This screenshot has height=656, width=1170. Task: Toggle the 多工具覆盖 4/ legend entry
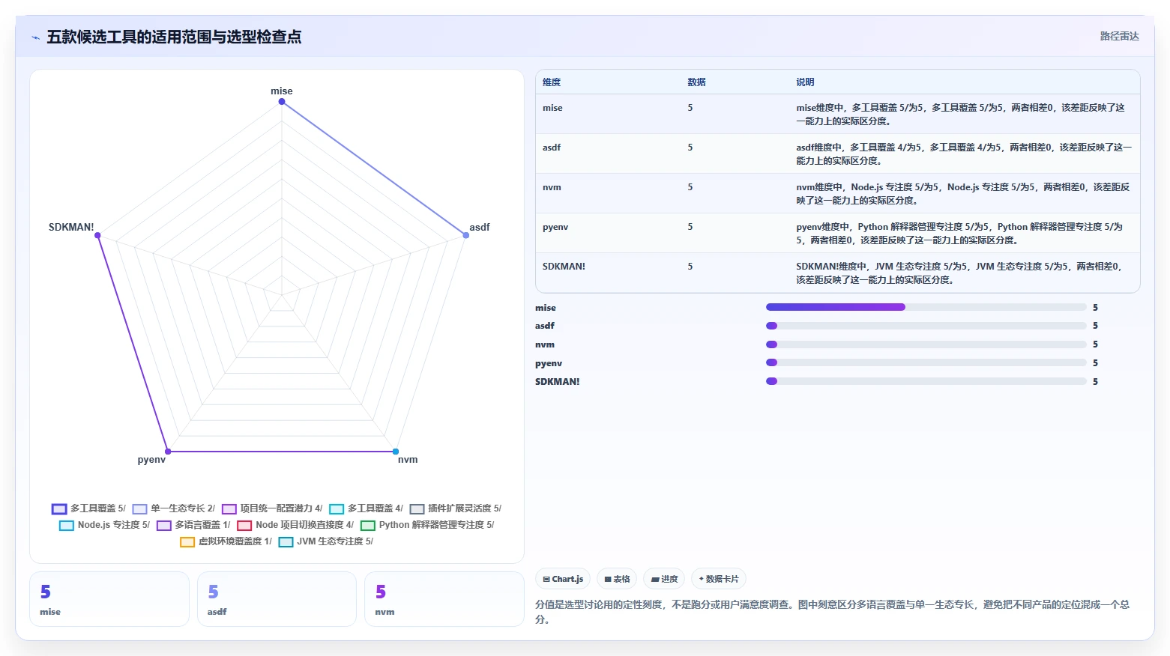click(x=366, y=508)
